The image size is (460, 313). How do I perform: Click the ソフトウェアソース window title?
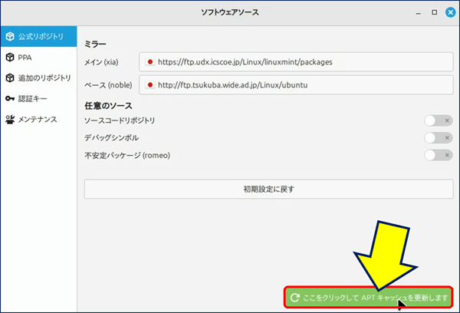click(x=230, y=12)
